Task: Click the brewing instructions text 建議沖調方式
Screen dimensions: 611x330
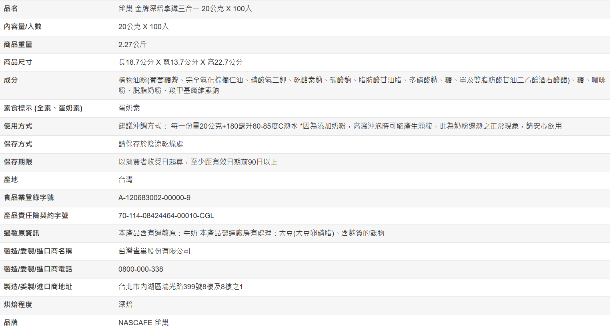Action: (340, 126)
